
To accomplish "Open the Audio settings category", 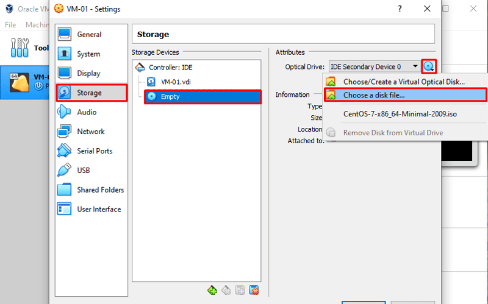I will click(x=91, y=112).
